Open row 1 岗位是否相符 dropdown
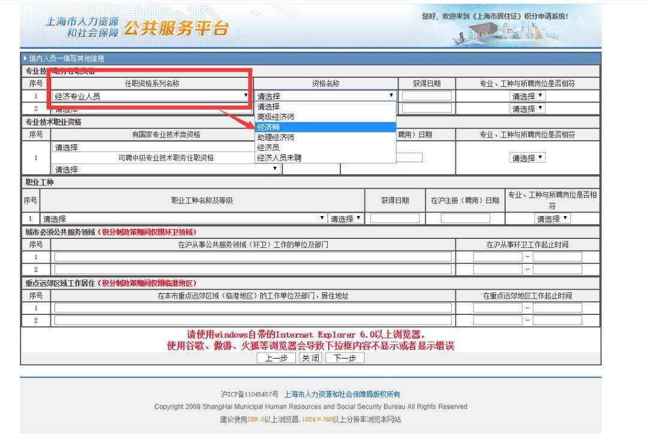 click(527, 96)
